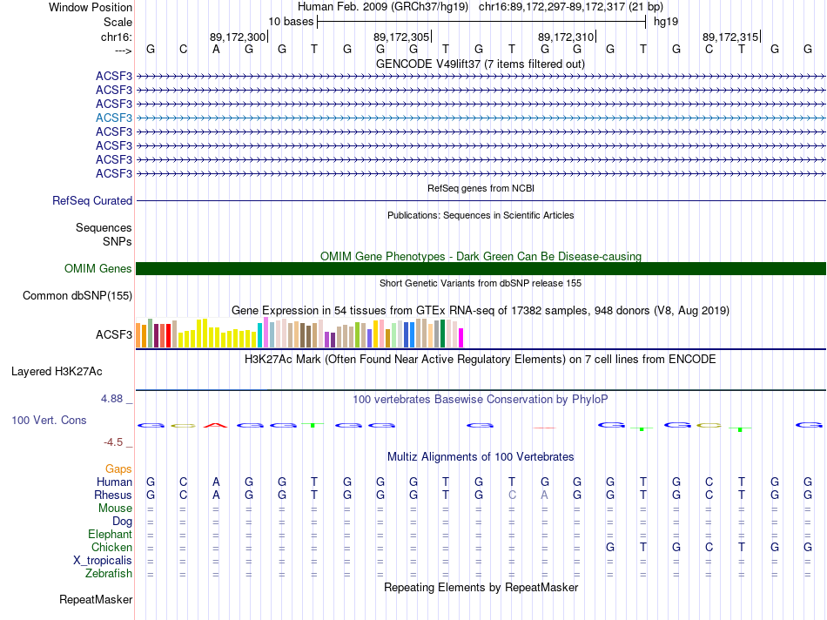This screenshot has height=620, width=827.
Task: Click the RefSeq Curated track label
Action: pyautogui.click(x=92, y=201)
